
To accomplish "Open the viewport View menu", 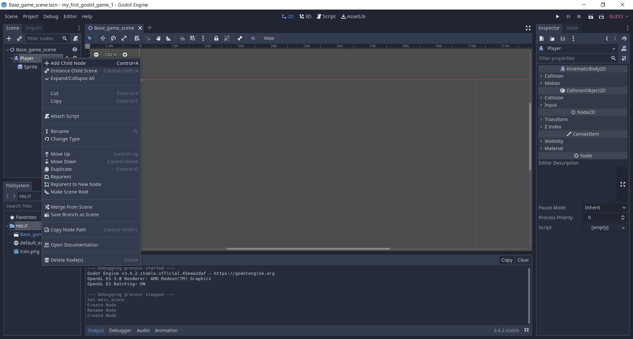I will [x=269, y=38].
